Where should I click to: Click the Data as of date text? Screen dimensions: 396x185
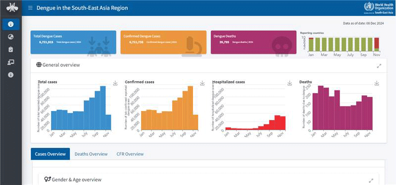[x=363, y=23]
